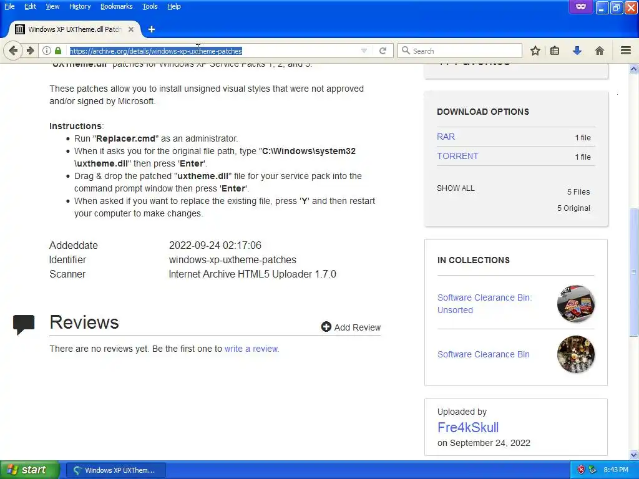
Task: Click the second system tray icon near clock
Action: tap(593, 470)
